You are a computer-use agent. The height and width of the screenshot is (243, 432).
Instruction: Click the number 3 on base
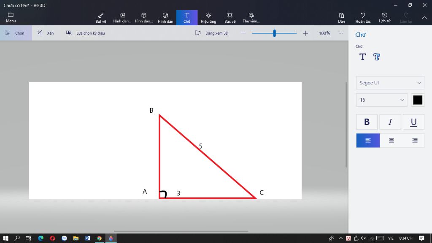(x=178, y=193)
